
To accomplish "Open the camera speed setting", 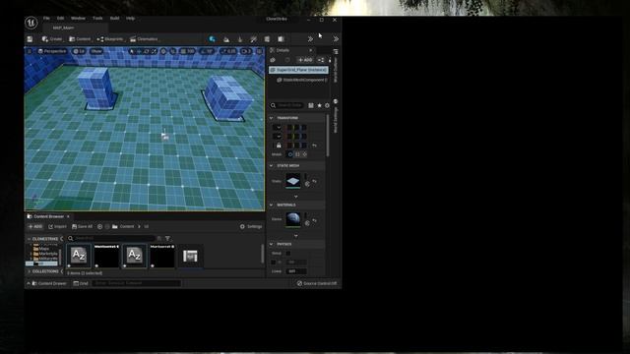I will pyautogui.click(x=246, y=51).
